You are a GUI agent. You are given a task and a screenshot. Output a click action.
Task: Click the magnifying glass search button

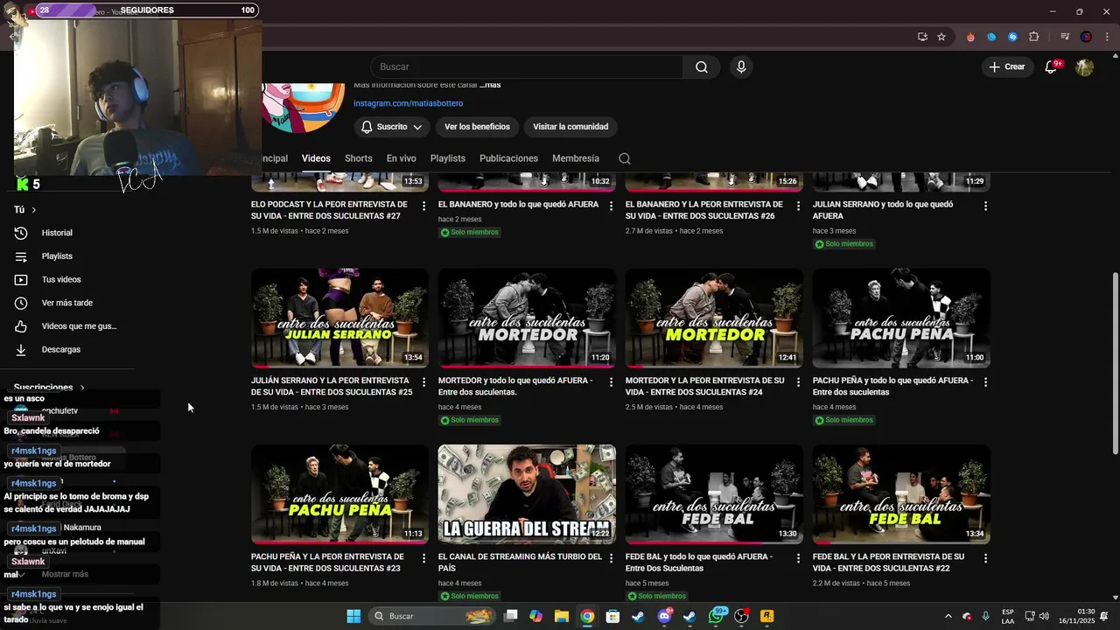702,66
